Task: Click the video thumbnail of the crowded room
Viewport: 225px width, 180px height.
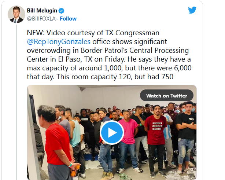Action: point(112,132)
